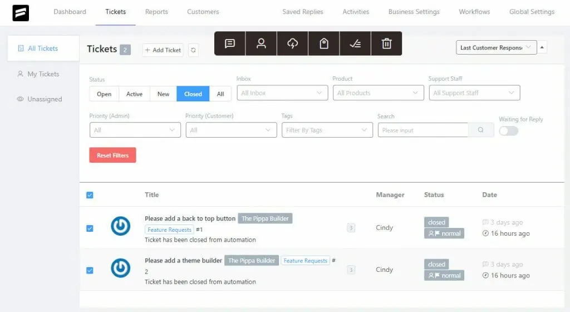Viewport: 570px width, 312px height.
Task: Open the Filter By Tags dropdown
Action: tap(327, 130)
